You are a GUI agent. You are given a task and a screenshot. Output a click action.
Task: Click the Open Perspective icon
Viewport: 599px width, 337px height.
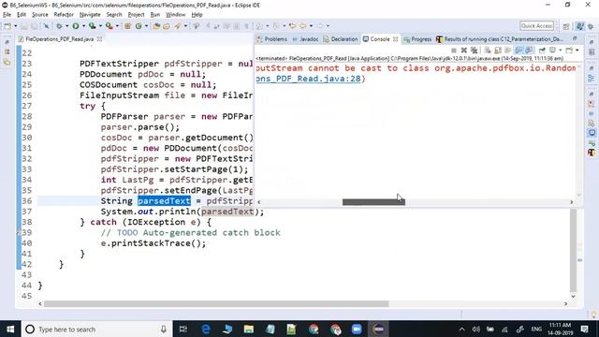(566, 26)
